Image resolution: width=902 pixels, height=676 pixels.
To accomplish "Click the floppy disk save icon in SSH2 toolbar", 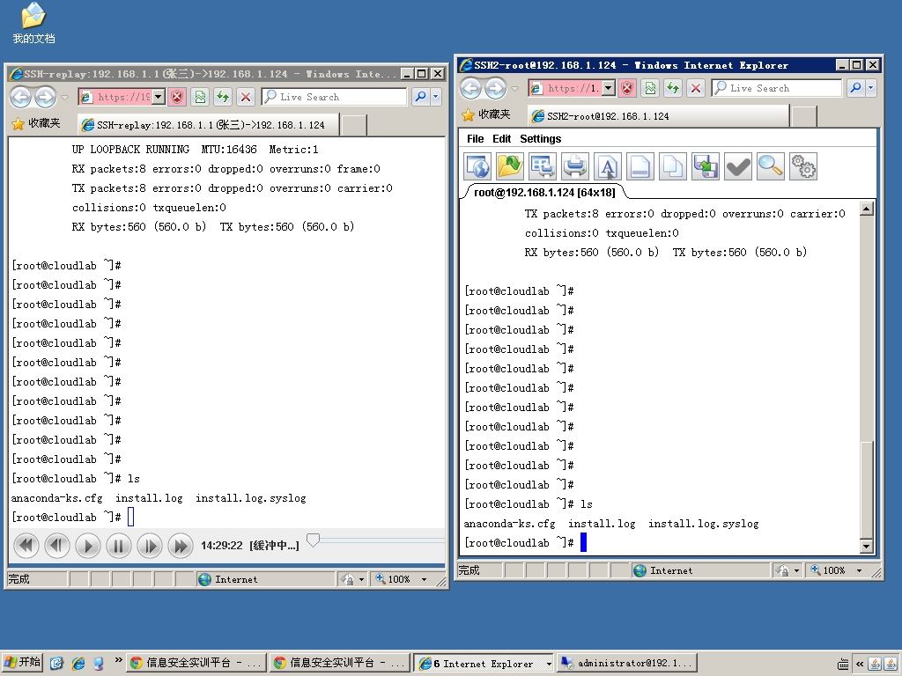I will 706,166.
